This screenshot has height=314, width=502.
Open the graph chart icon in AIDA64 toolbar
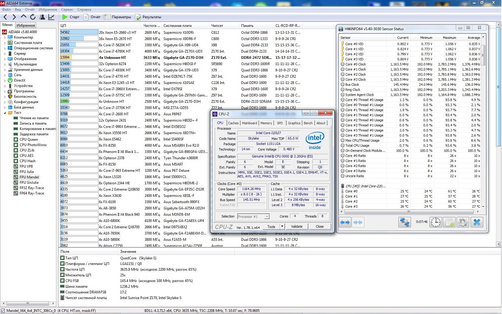[51, 17]
